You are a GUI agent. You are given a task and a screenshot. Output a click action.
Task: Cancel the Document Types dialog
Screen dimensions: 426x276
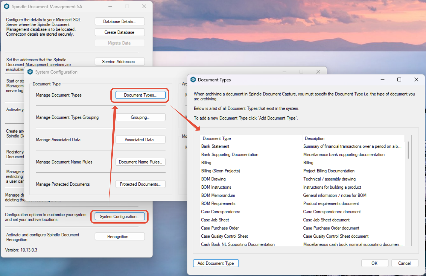(x=405, y=263)
